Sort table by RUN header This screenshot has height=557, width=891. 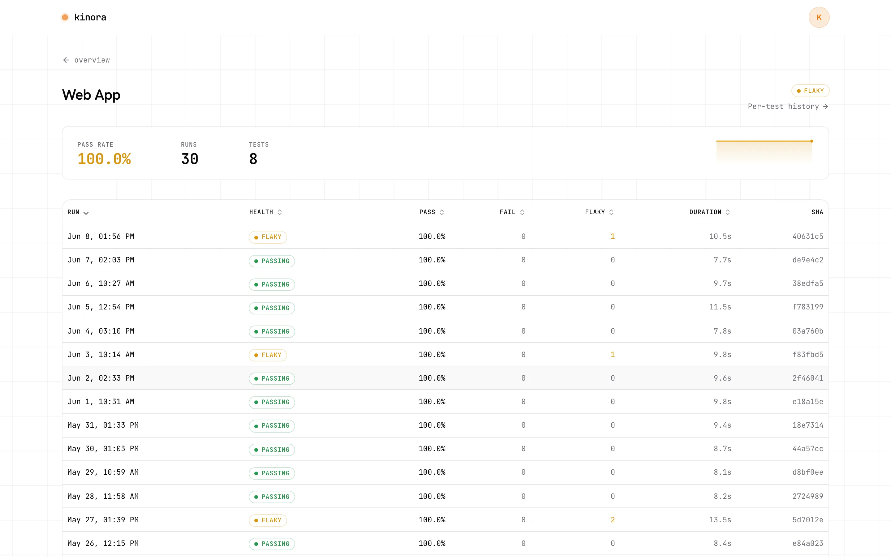(x=73, y=212)
